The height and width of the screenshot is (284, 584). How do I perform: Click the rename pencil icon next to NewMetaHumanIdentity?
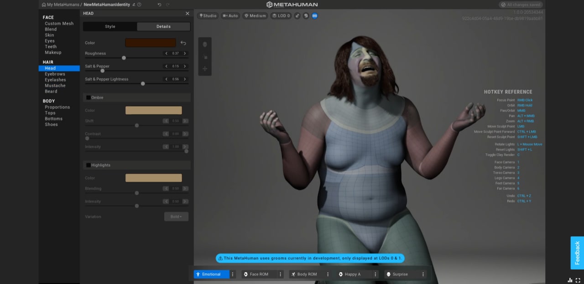click(x=134, y=5)
